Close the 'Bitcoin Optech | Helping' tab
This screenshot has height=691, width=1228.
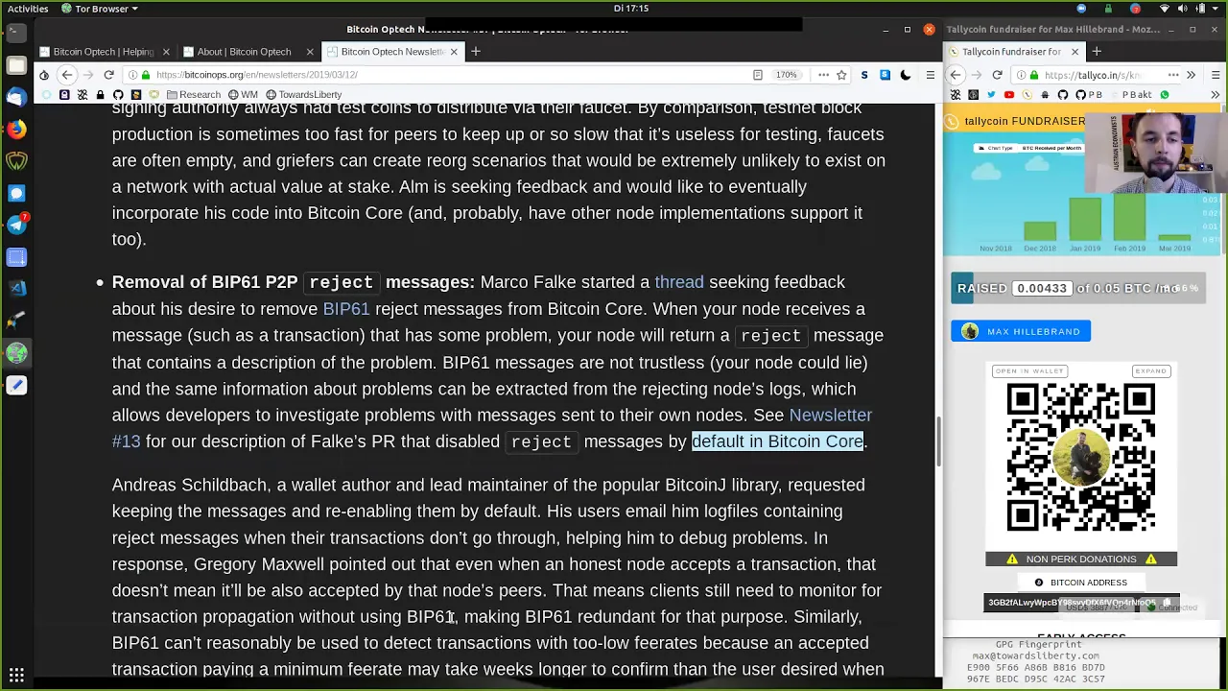(166, 52)
